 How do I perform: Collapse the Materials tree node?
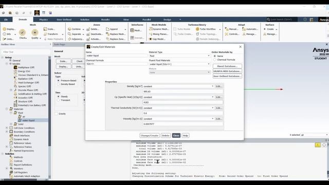coord(7,109)
